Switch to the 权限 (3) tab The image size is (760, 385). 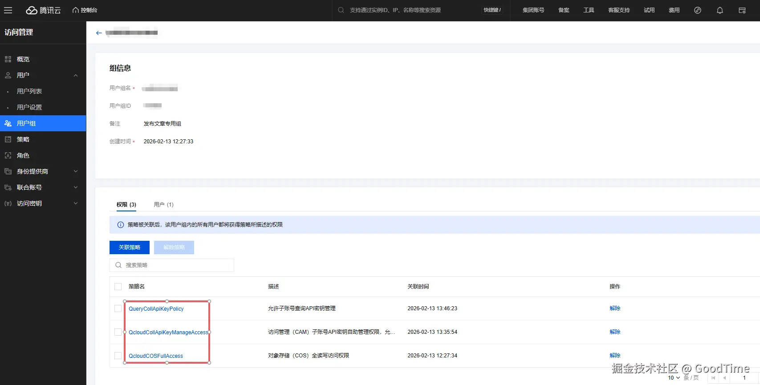(126, 205)
